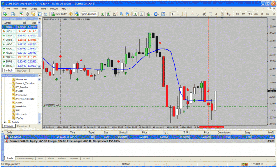This screenshot has height=167, width=277.
Task: Select the Equidistant Channel tool
Action: (204, 14)
